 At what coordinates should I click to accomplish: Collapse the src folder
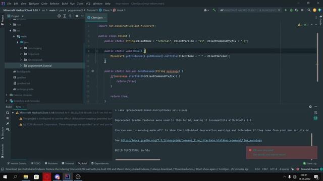[10, 30]
